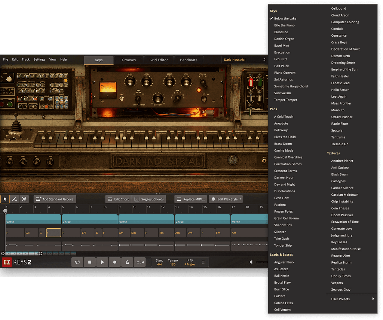Select the checked Below the Lake preset
Viewport: 383px width, 320px height.
(x=285, y=19)
